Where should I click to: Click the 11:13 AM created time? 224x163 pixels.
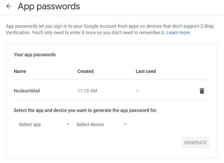coord(87,91)
